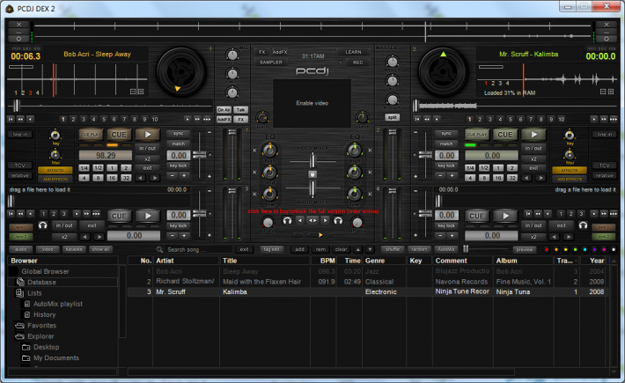Click the LEARN button

[353, 52]
